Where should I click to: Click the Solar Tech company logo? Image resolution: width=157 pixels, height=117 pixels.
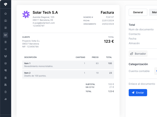[26, 15]
